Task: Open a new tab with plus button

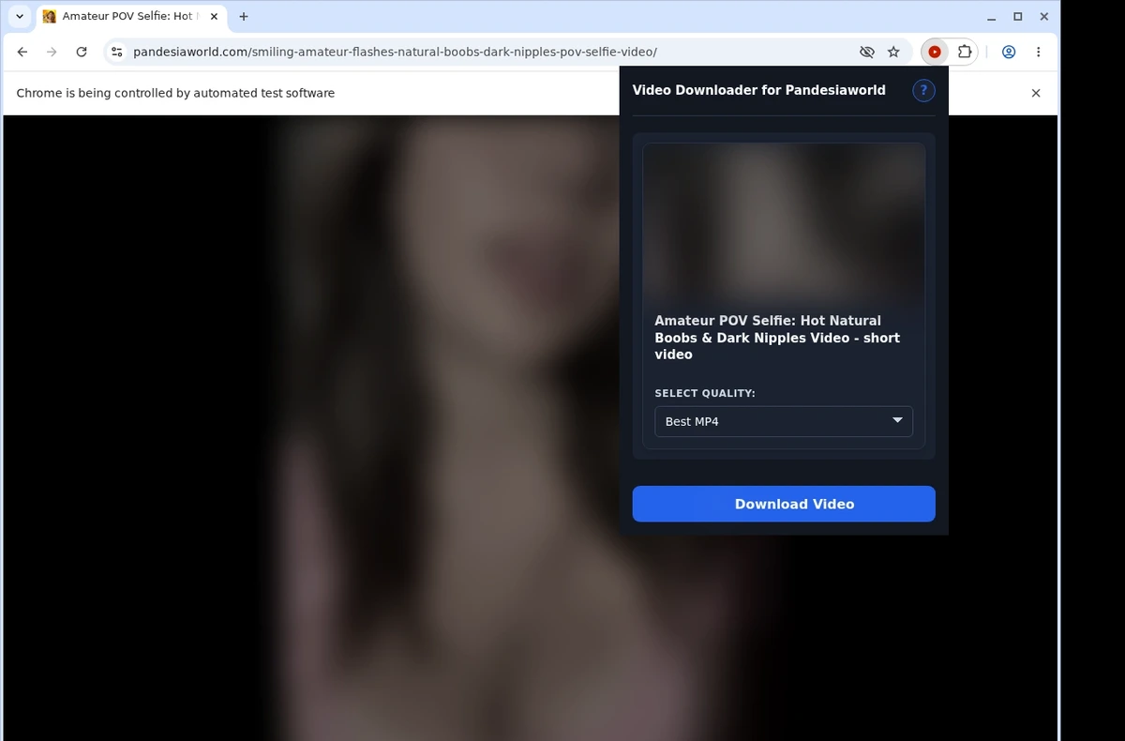Action: [x=244, y=16]
